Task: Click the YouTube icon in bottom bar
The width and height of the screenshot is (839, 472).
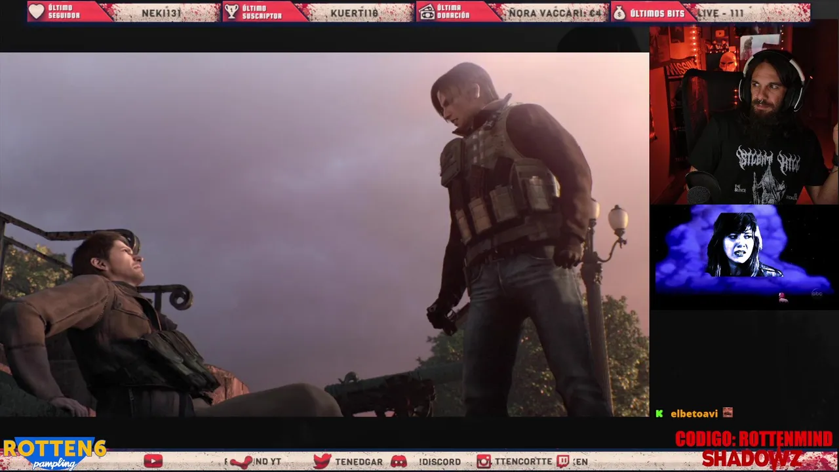Action: pos(153,462)
